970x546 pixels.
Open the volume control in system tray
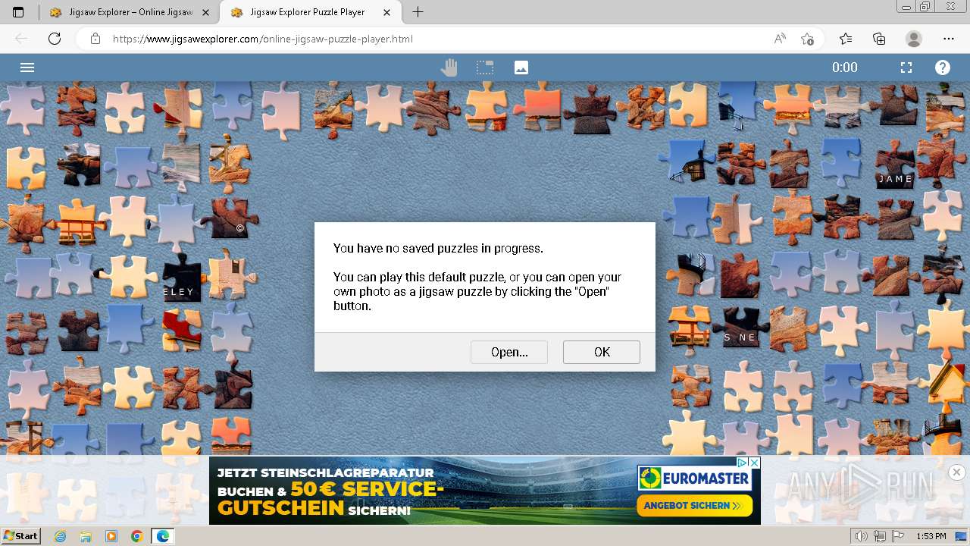(x=861, y=536)
